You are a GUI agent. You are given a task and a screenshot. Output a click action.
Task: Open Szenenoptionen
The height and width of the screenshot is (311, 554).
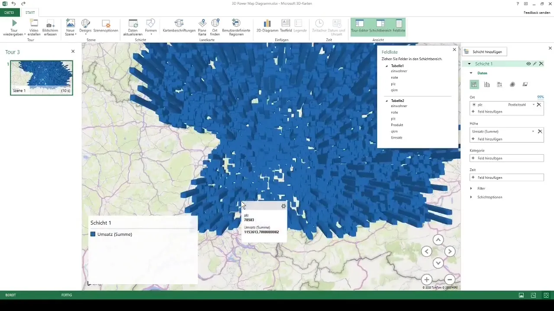coord(106,26)
